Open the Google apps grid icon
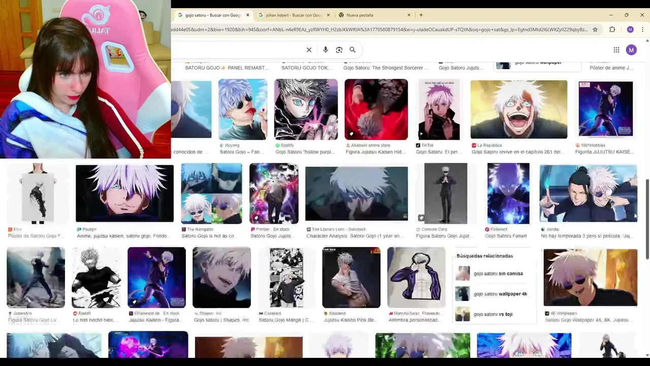 pyautogui.click(x=616, y=50)
